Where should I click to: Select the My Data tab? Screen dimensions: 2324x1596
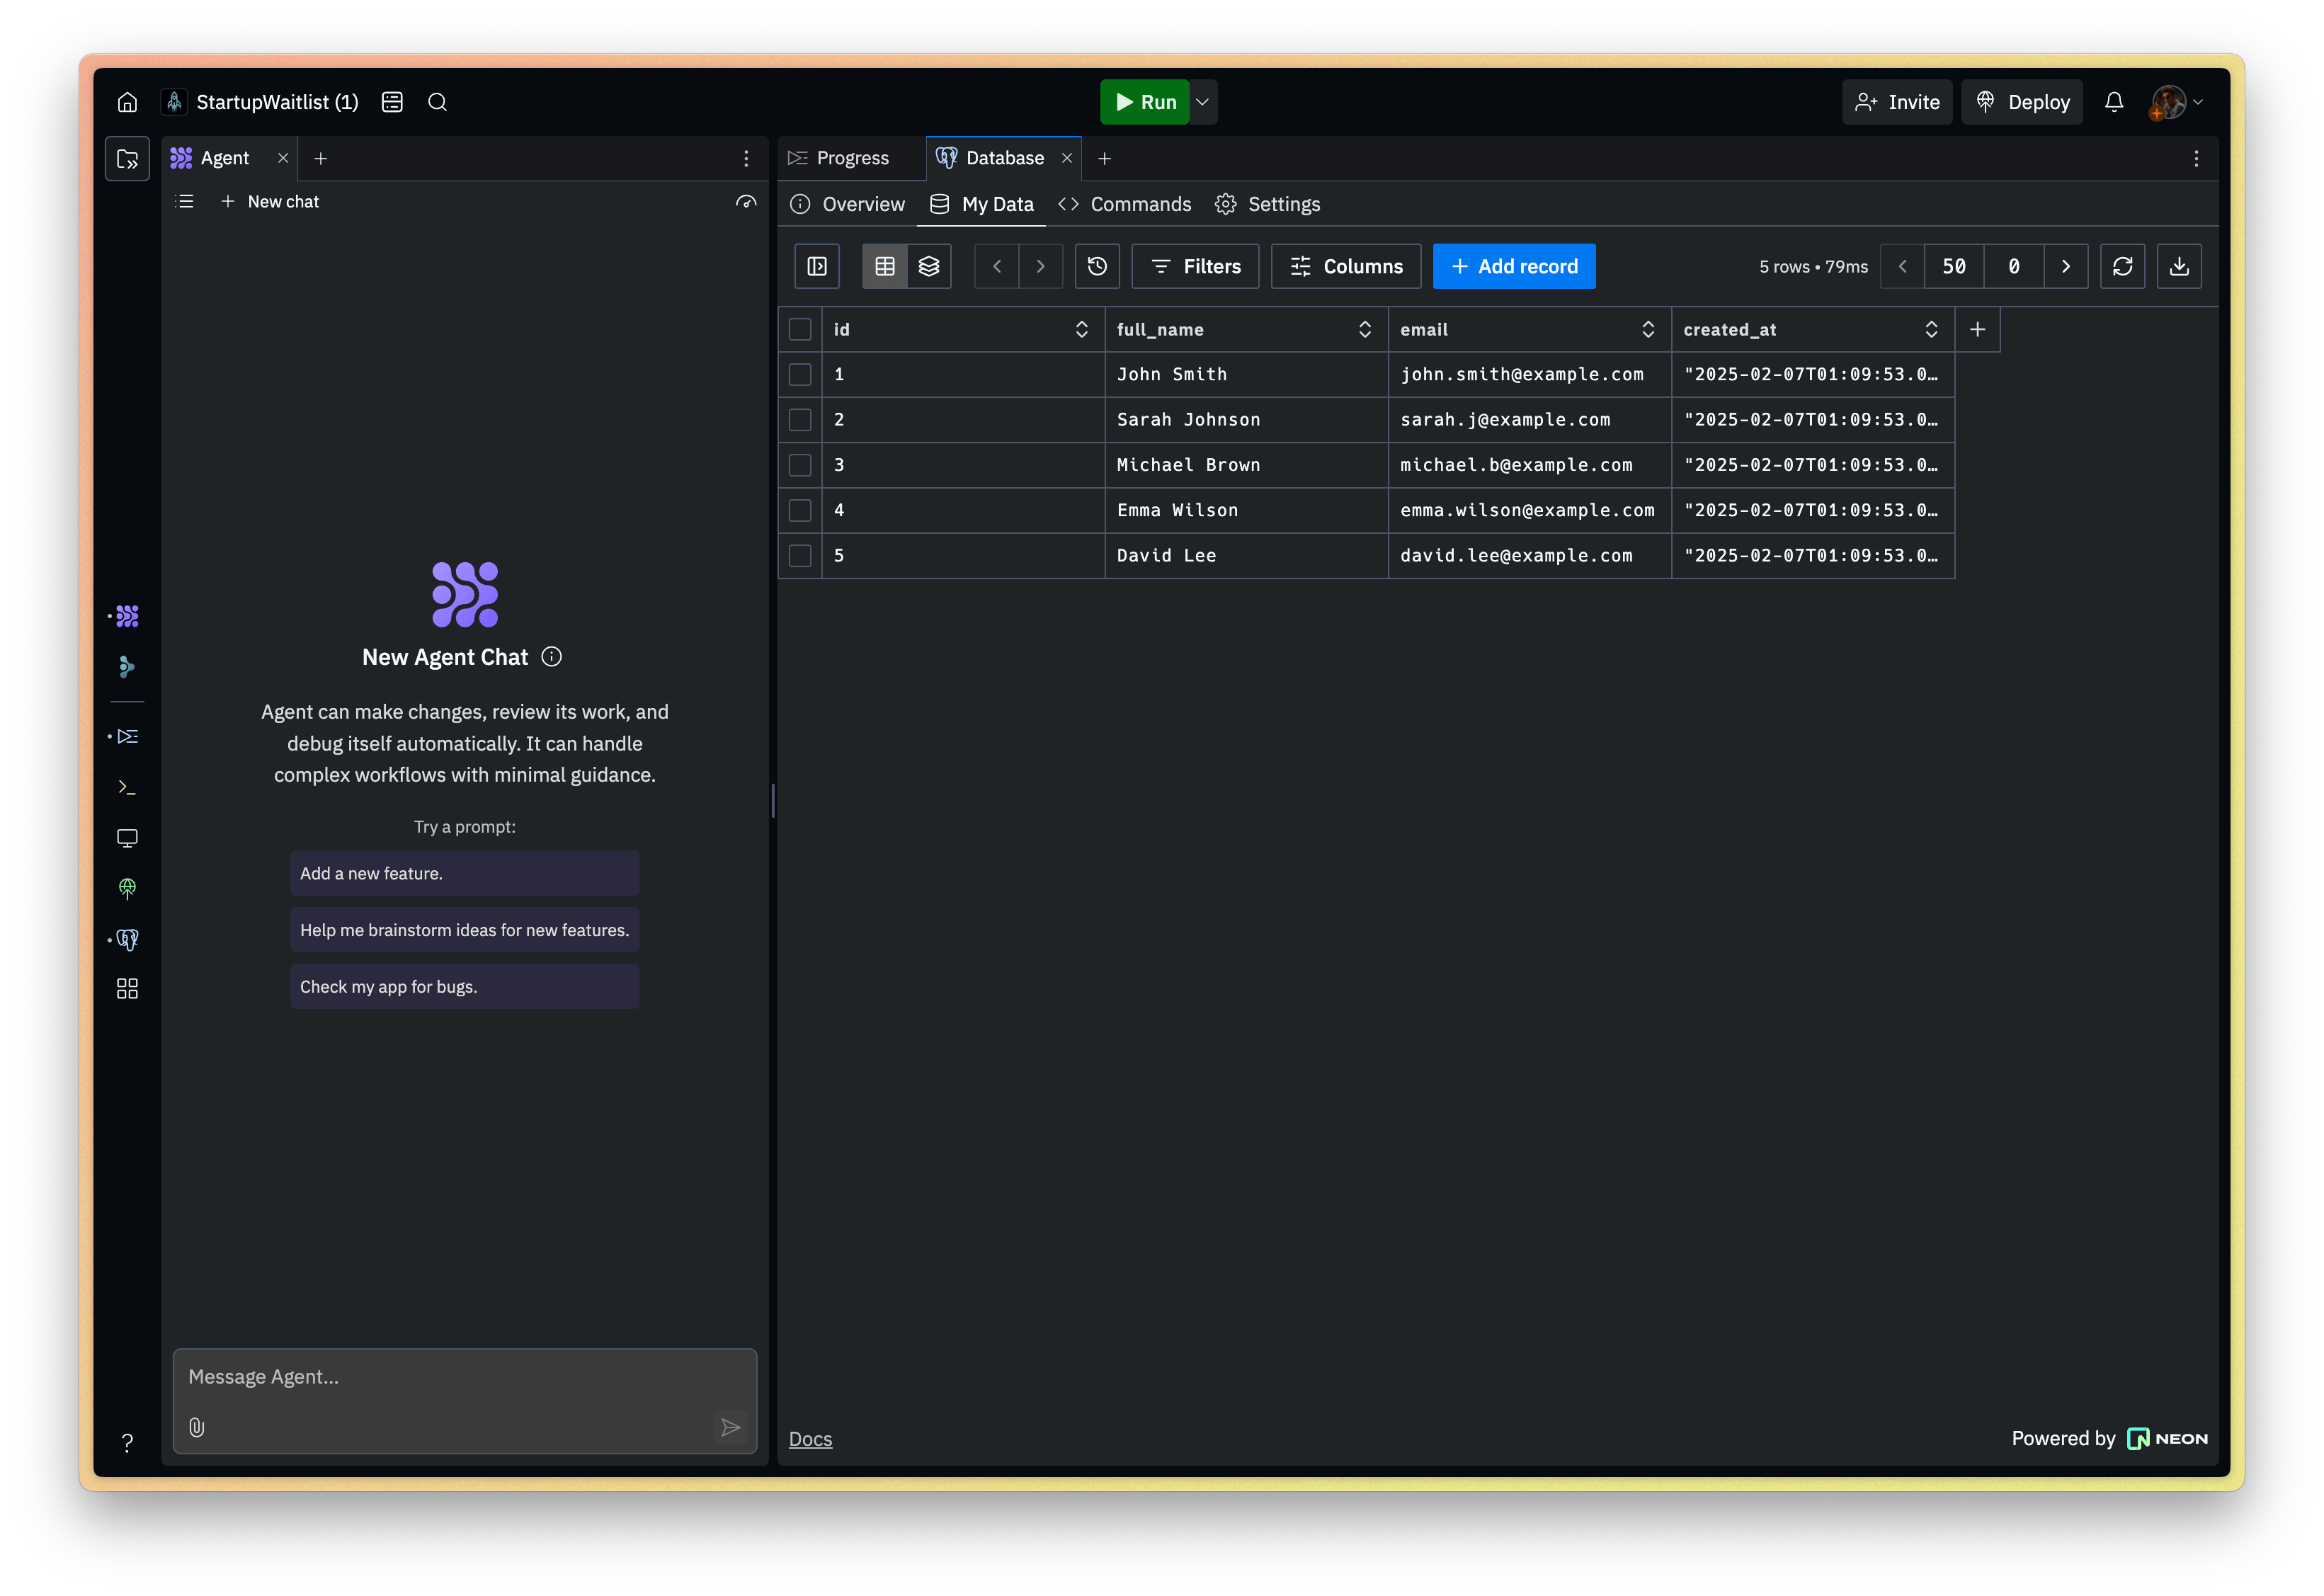981,204
